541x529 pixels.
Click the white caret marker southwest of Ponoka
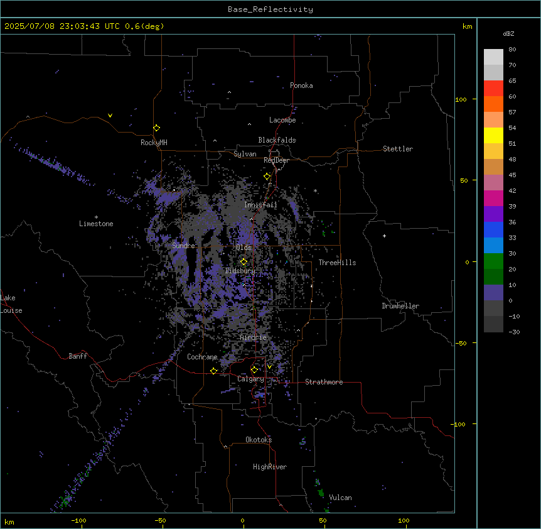230,92
